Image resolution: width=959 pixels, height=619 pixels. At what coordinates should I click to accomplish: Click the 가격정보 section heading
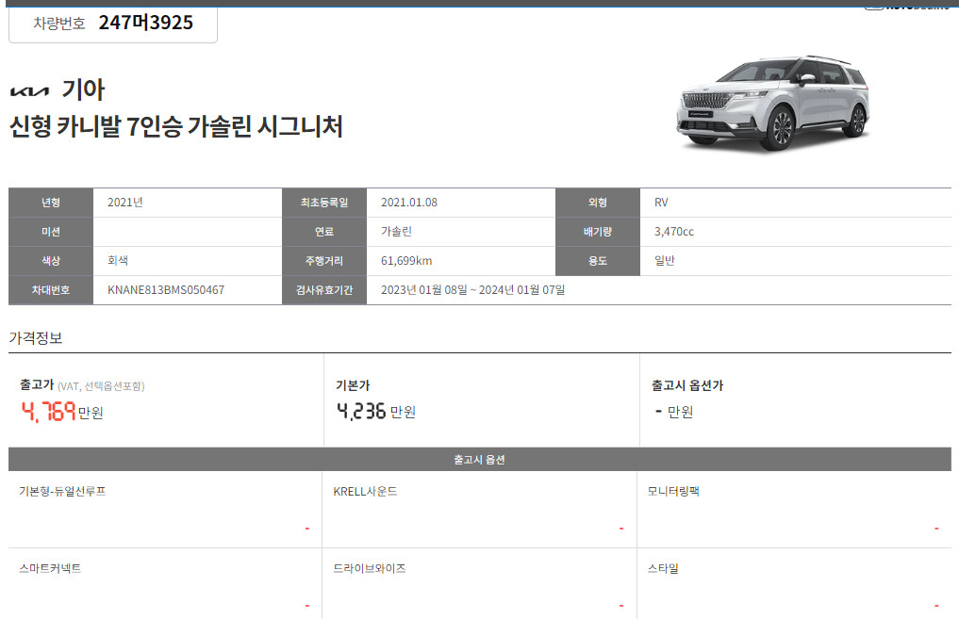point(36,338)
